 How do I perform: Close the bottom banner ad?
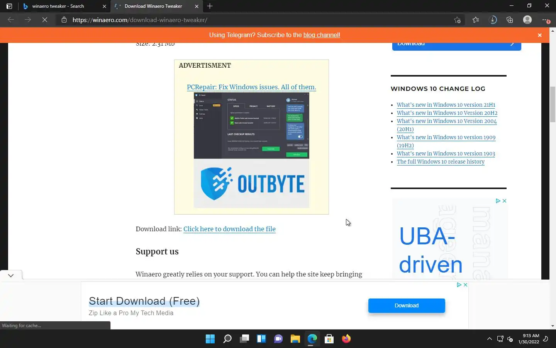click(465, 285)
